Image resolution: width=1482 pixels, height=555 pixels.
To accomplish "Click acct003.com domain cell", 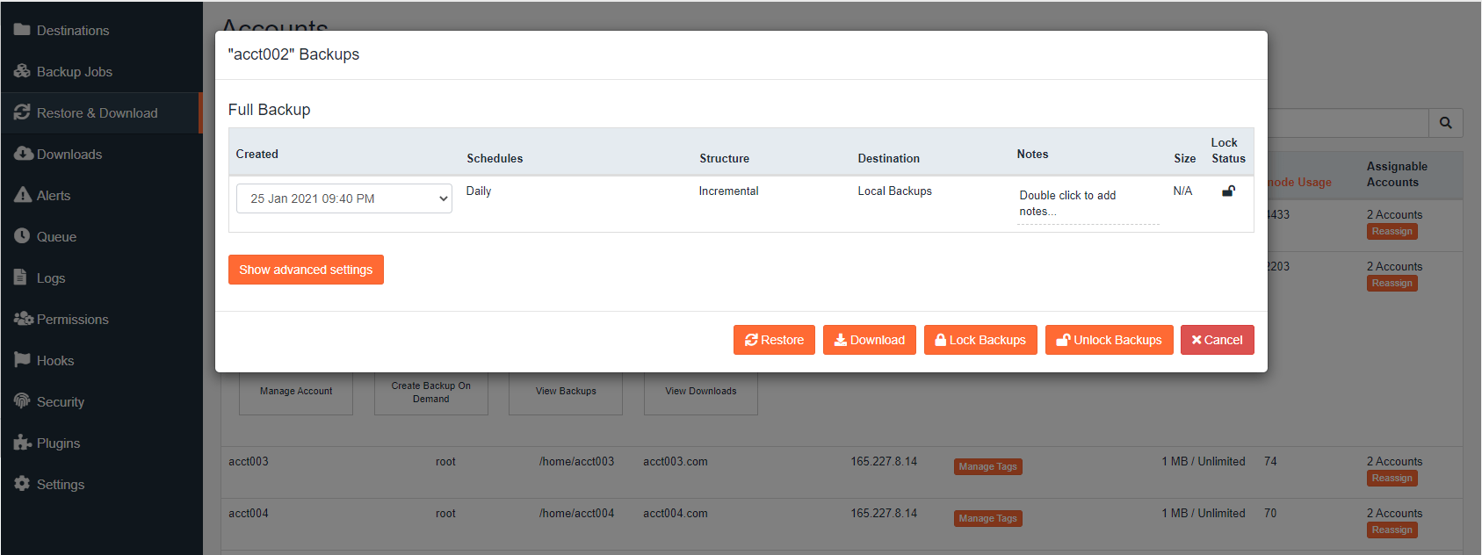I will 676,461.
